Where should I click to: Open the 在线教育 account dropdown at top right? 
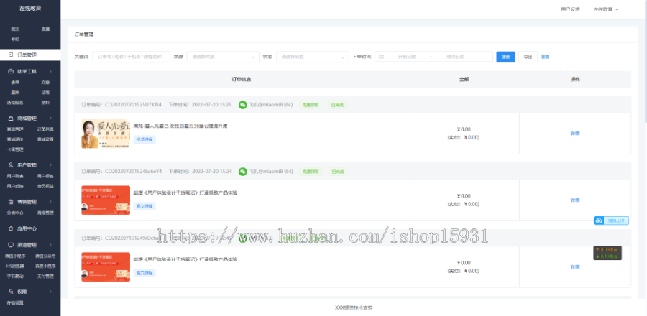click(x=606, y=9)
